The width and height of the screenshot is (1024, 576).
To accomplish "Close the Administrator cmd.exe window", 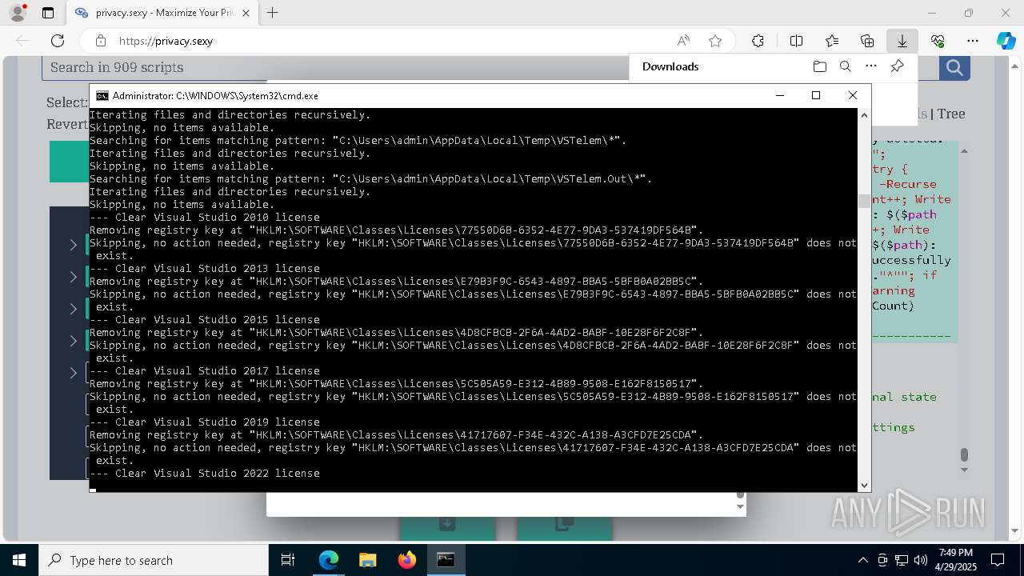I will (852, 95).
